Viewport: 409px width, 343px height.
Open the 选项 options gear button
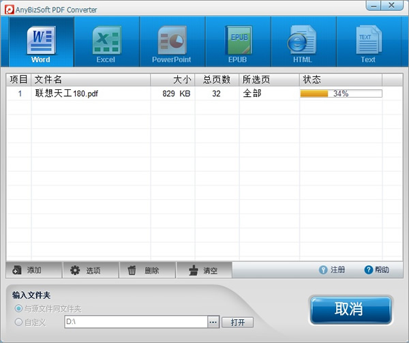(91, 270)
